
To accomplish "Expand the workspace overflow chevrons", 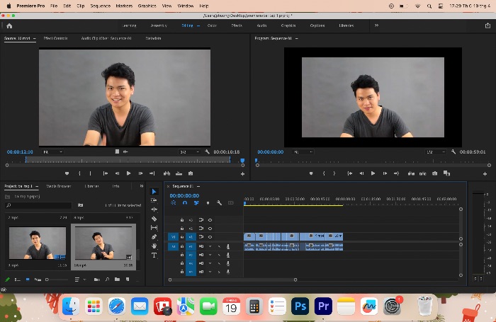I will point(376,25).
